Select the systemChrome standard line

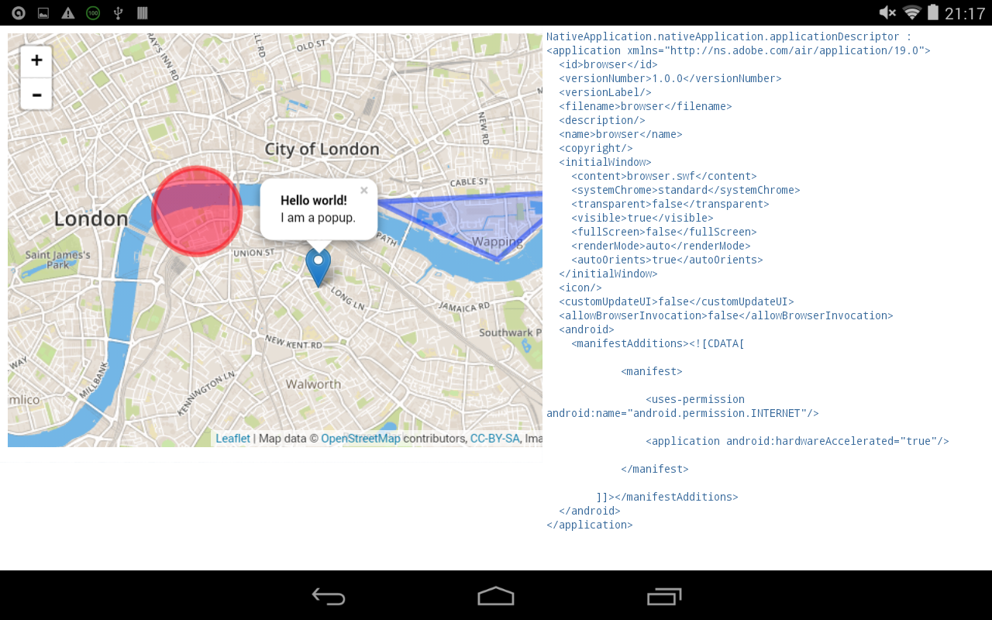[686, 190]
